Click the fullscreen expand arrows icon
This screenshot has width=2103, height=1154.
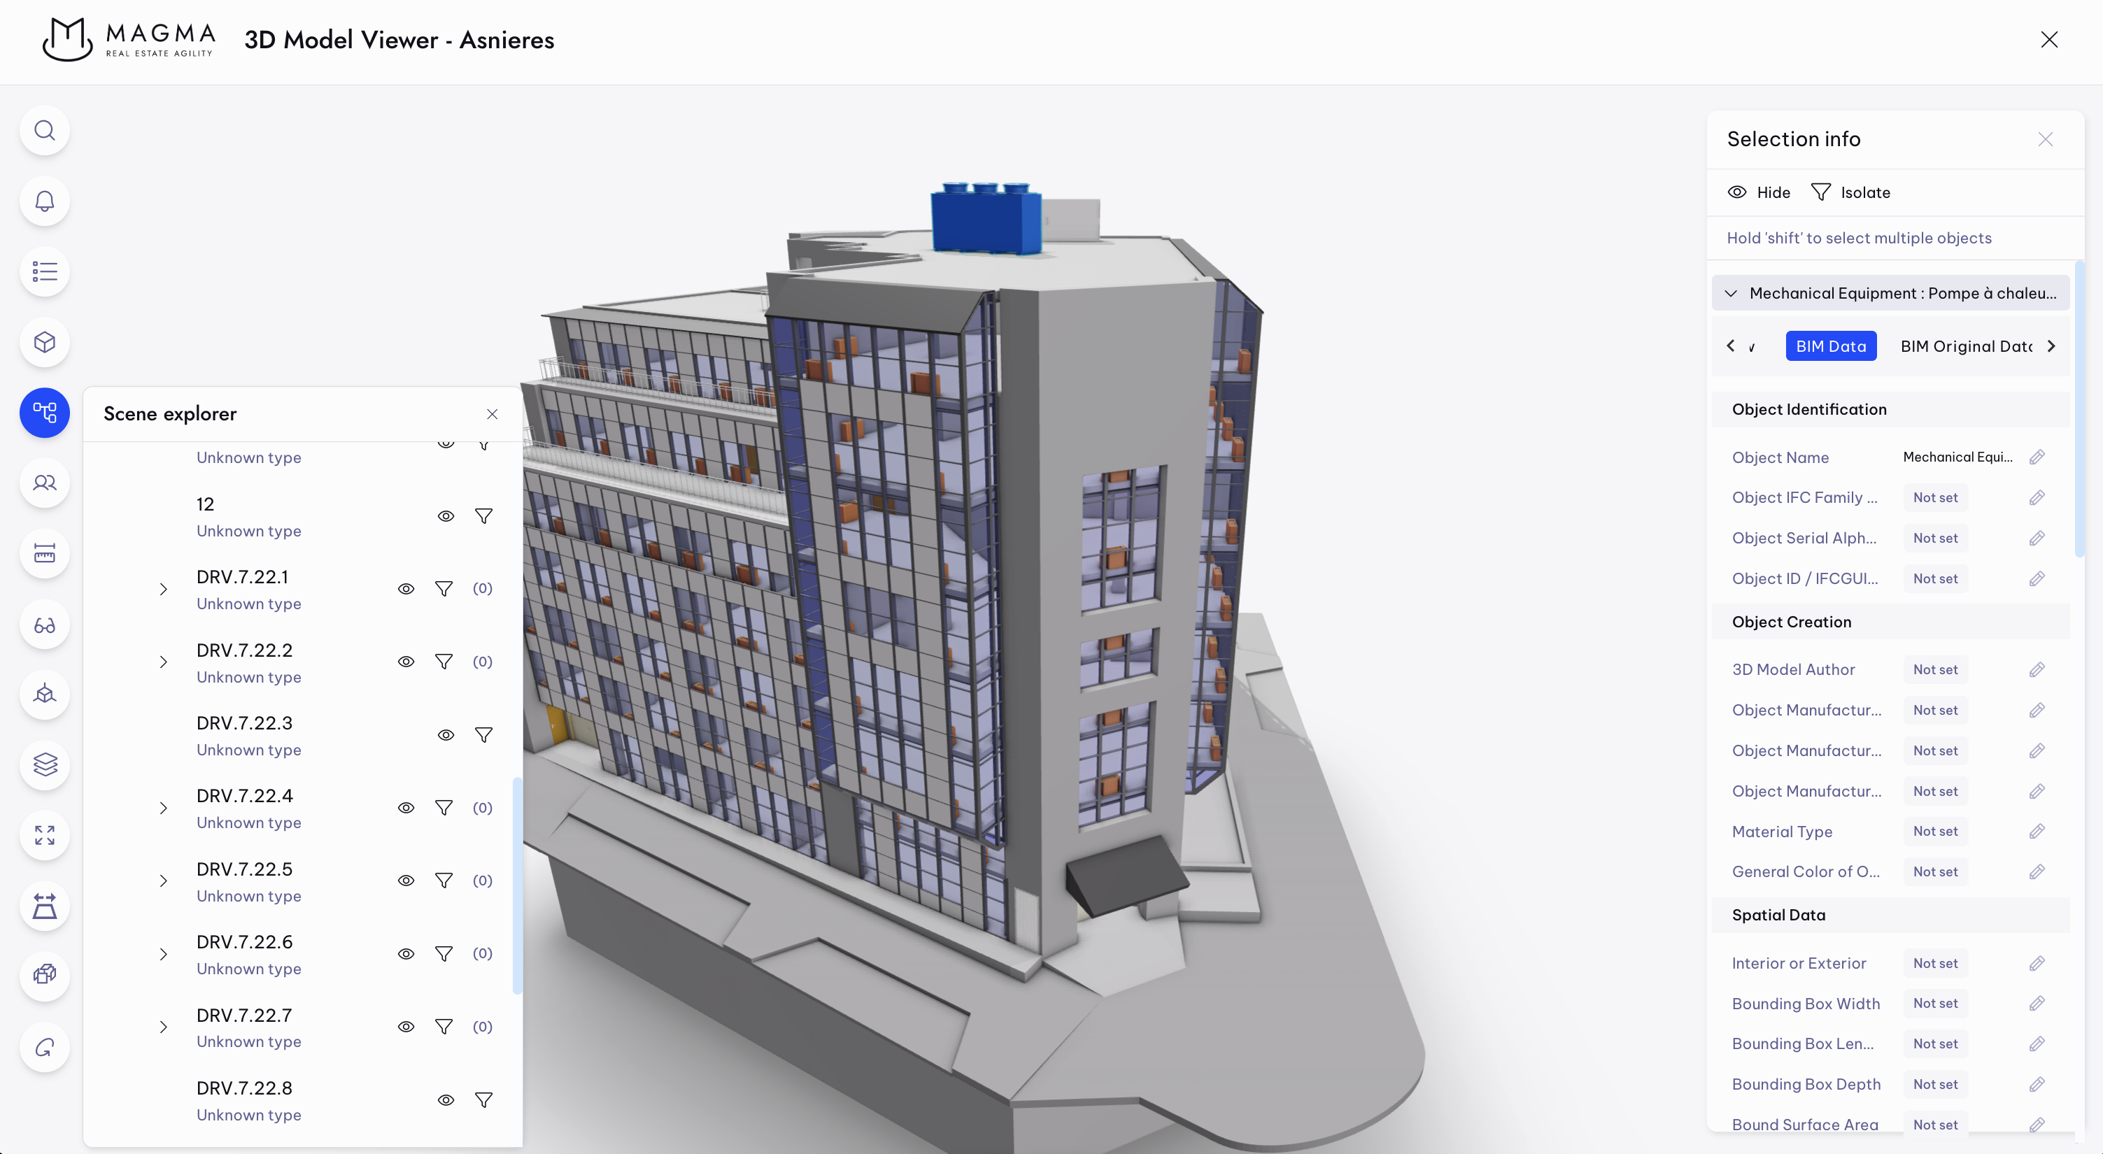tap(45, 835)
